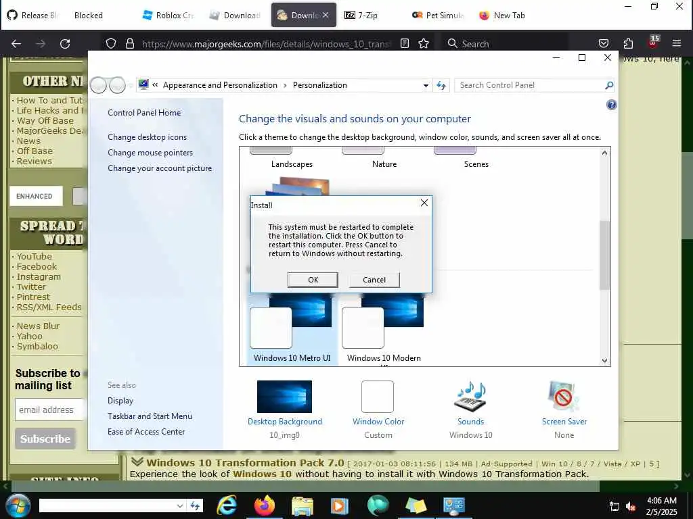693x519 pixels.
Task: Select the Windows 10 Metro UI theme
Action: click(292, 329)
